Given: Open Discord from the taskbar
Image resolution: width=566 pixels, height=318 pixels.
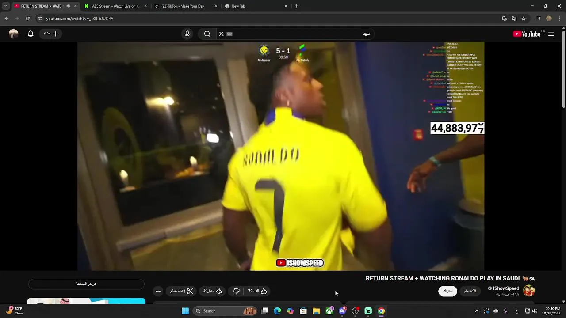Looking at the screenshot, I should pyautogui.click(x=342, y=311).
